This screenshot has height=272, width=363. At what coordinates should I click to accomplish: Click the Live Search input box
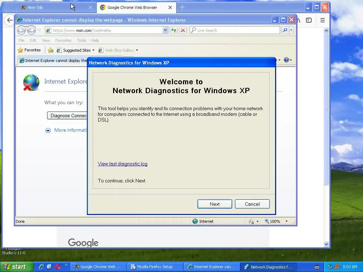235,30
